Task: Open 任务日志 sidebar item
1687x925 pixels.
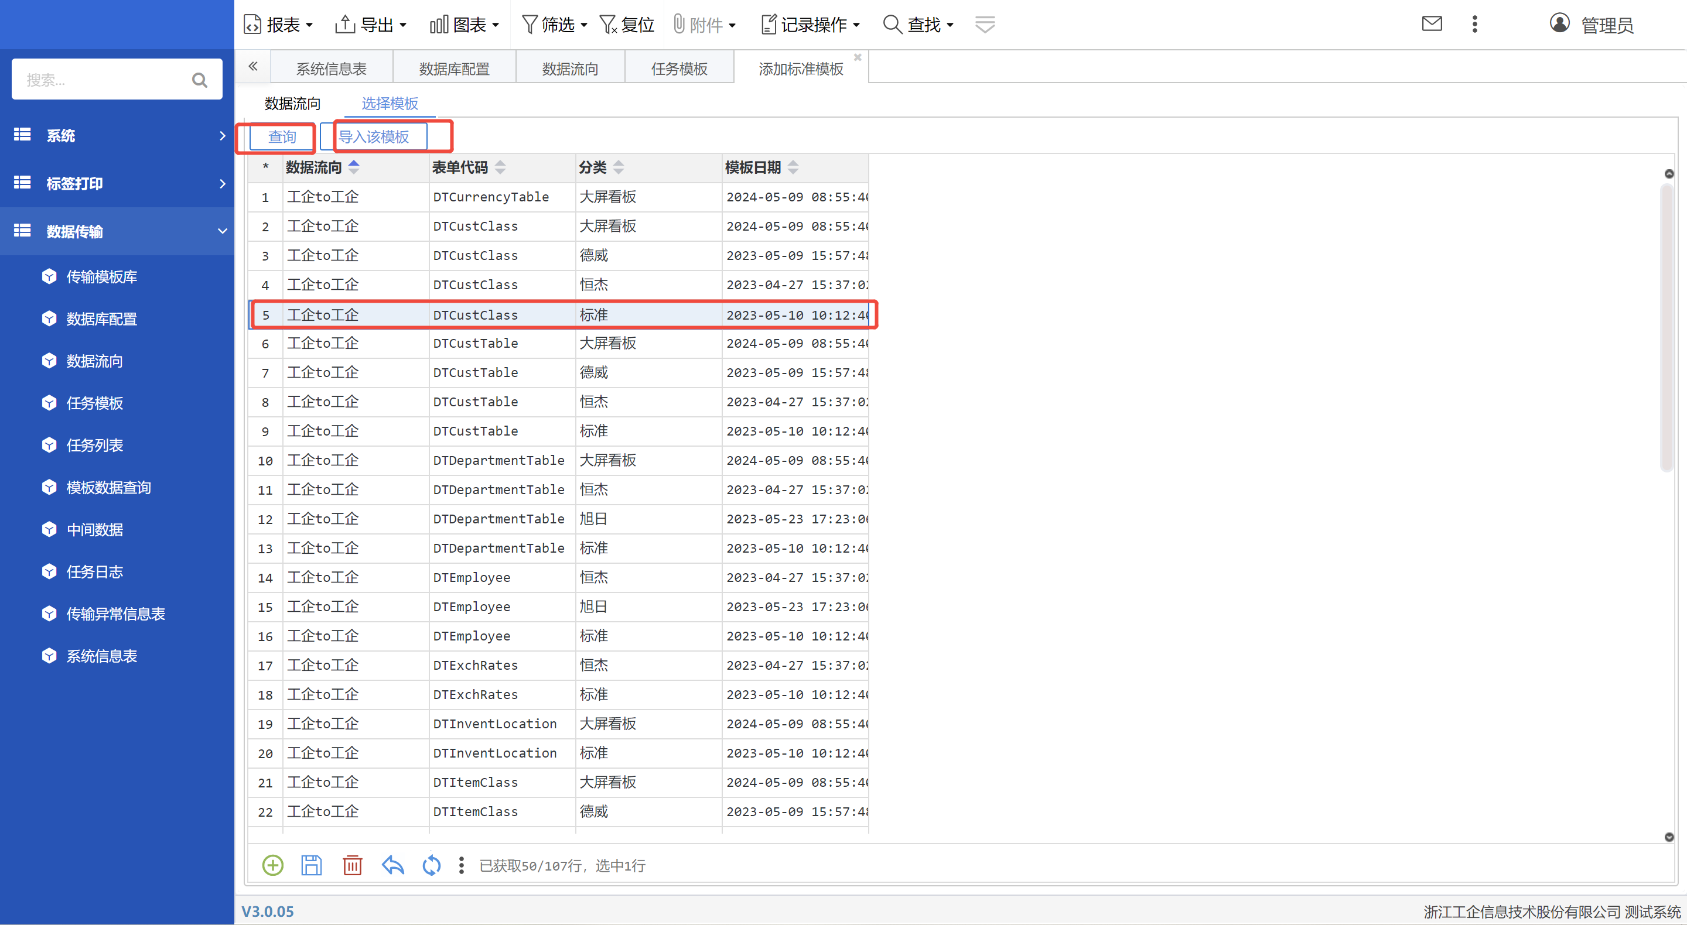Action: (x=94, y=571)
